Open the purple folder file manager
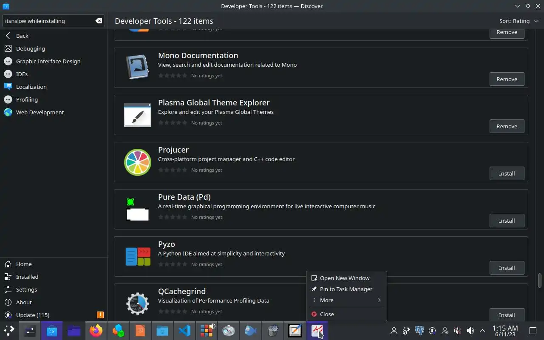This screenshot has height=340, width=544. (x=74, y=331)
